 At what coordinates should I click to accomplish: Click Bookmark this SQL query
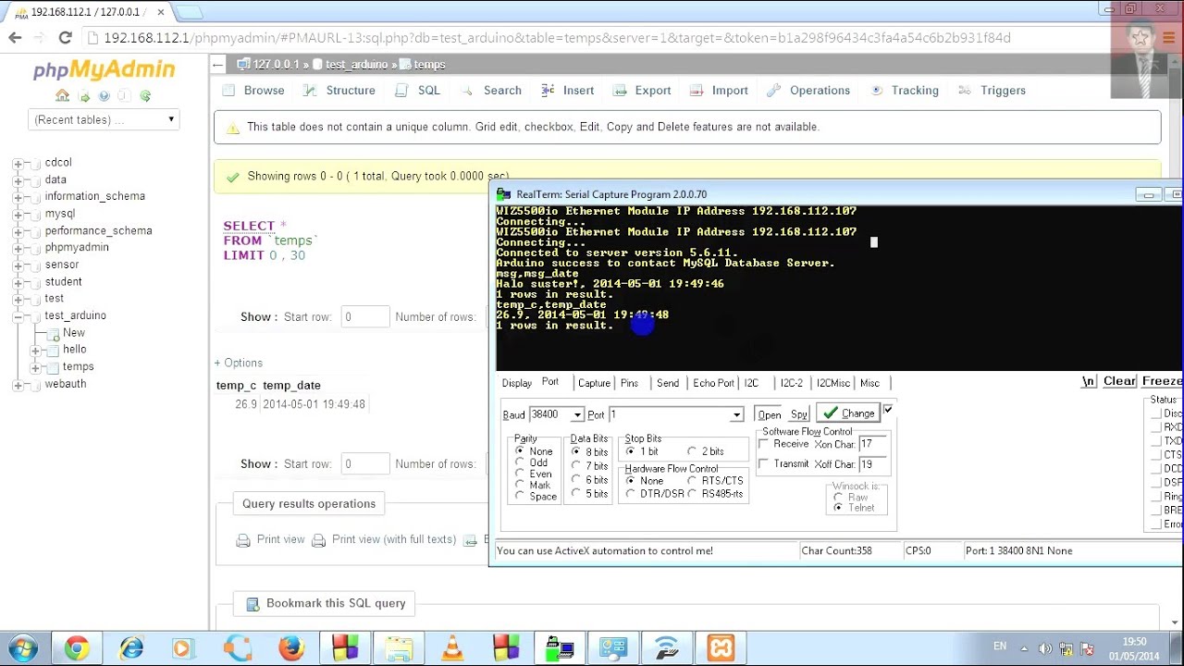pos(326,603)
